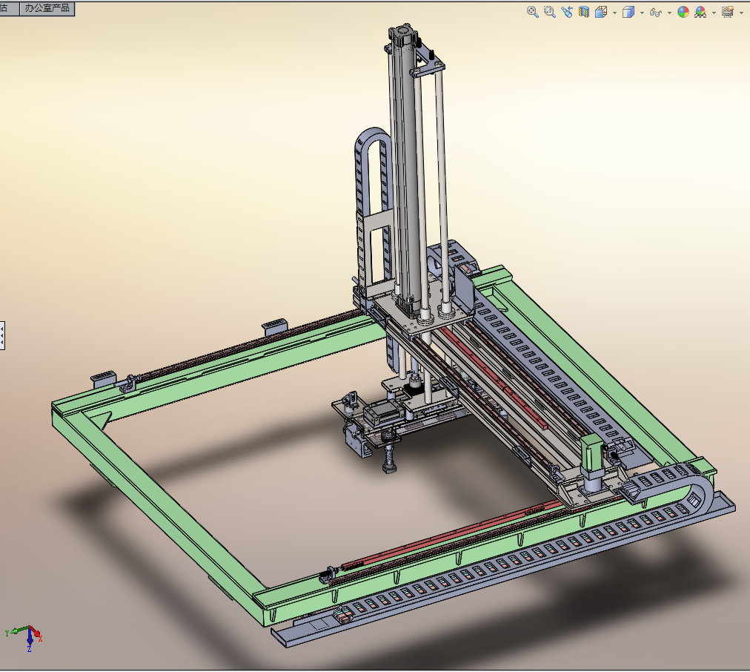Expand the View Orientation dropdown arrow
This screenshot has width=750, height=672.
click(x=614, y=13)
